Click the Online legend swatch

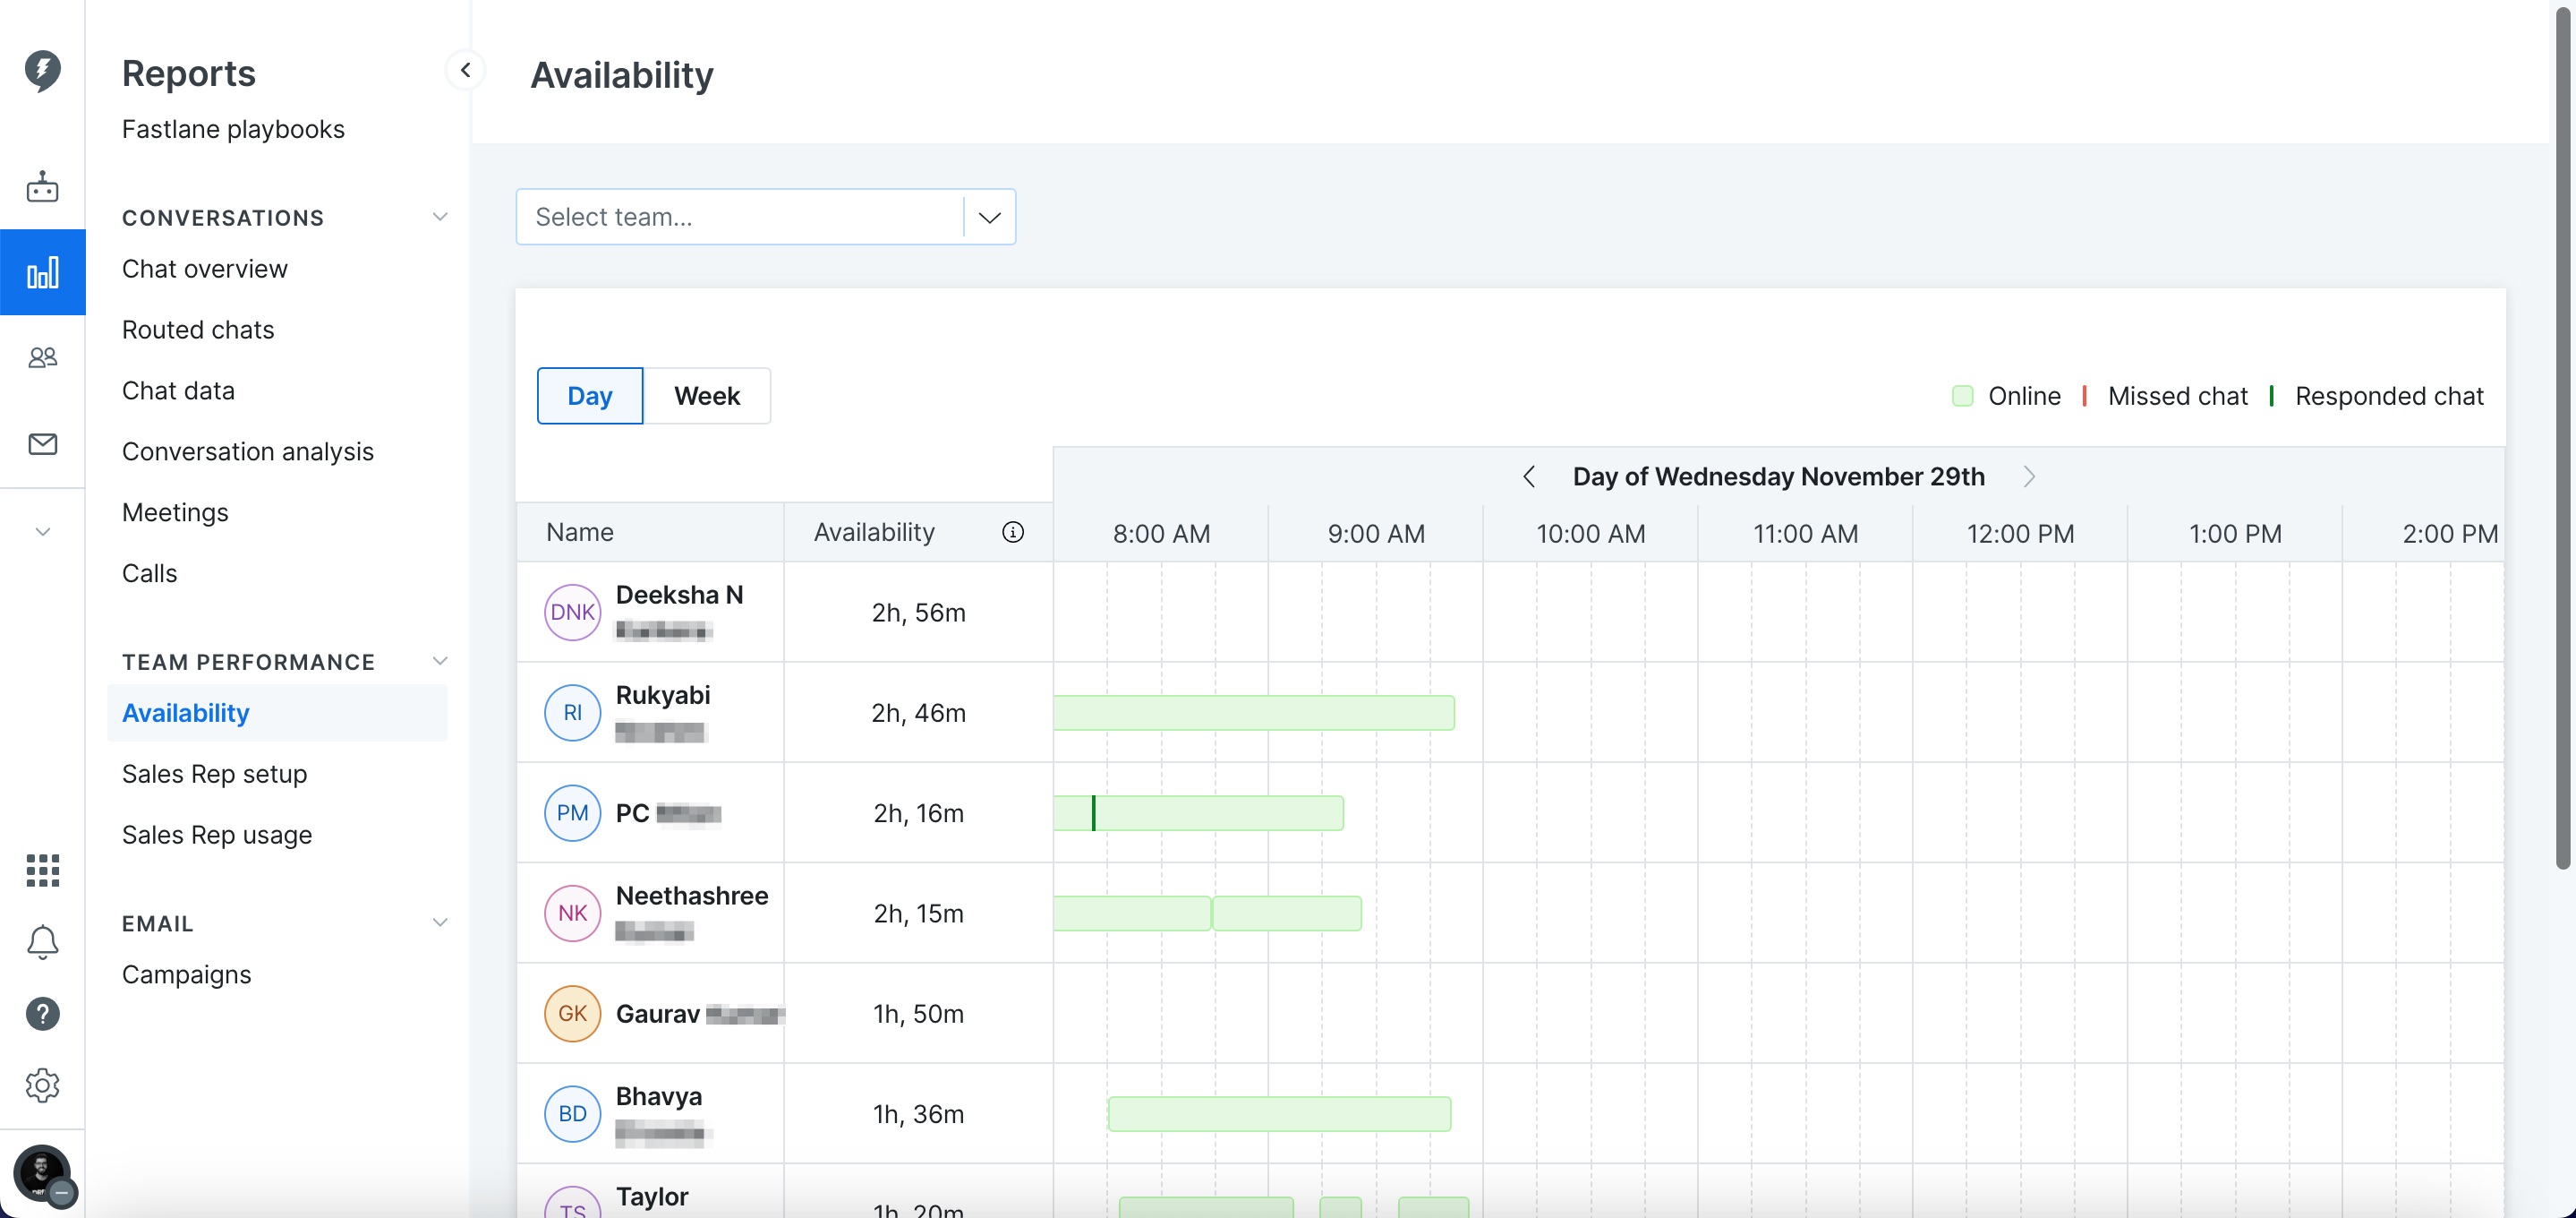coord(1962,397)
